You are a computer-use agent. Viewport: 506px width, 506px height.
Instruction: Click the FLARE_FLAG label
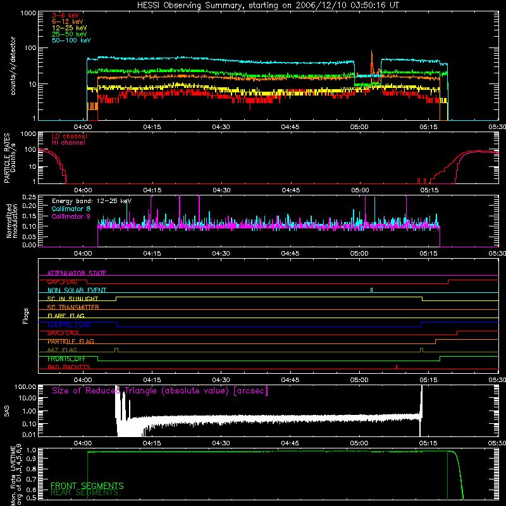pyautogui.click(x=66, y=316)
